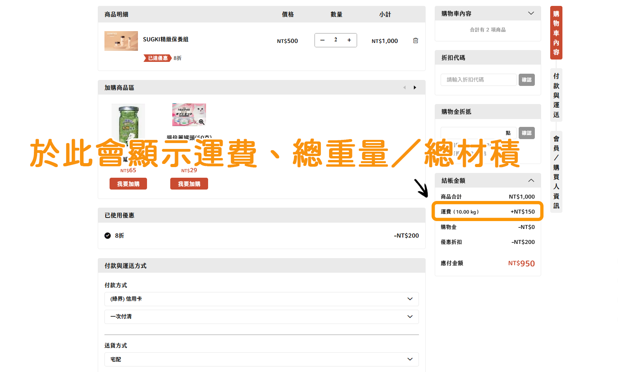Add the NT$65 item with 我要加購

[128, 184]
